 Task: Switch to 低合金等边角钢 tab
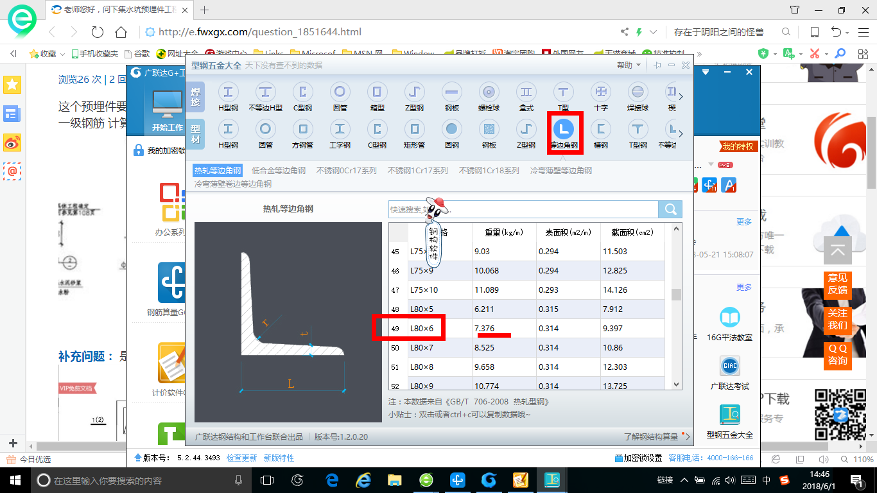pyautogui.click(x=279, y=170)
